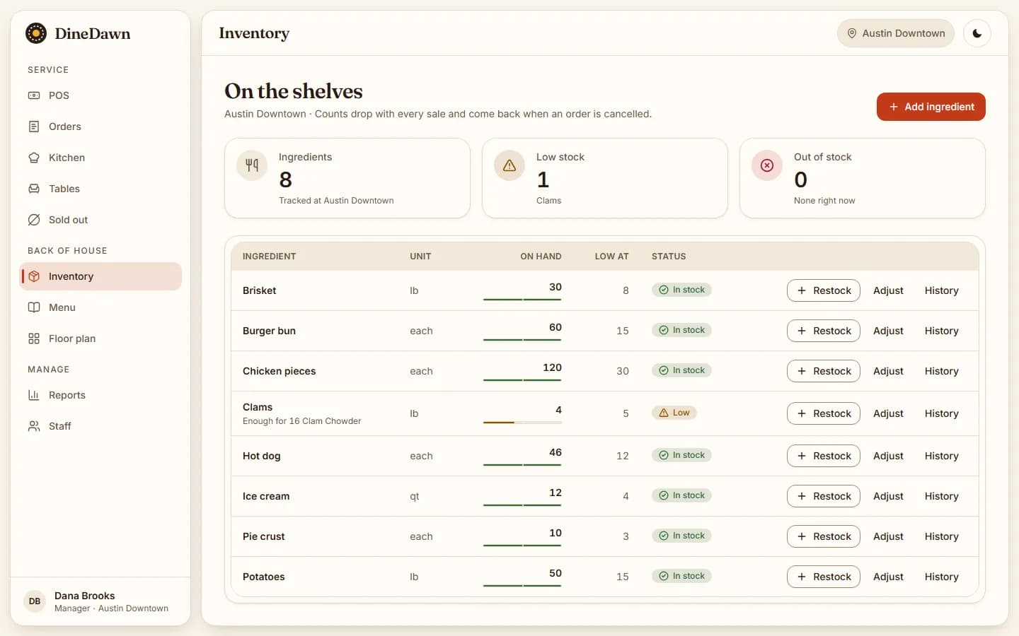This screenshot has height=636, width=1019.
Task: Click the Floor plan grid icon
Action: [34, 338]
